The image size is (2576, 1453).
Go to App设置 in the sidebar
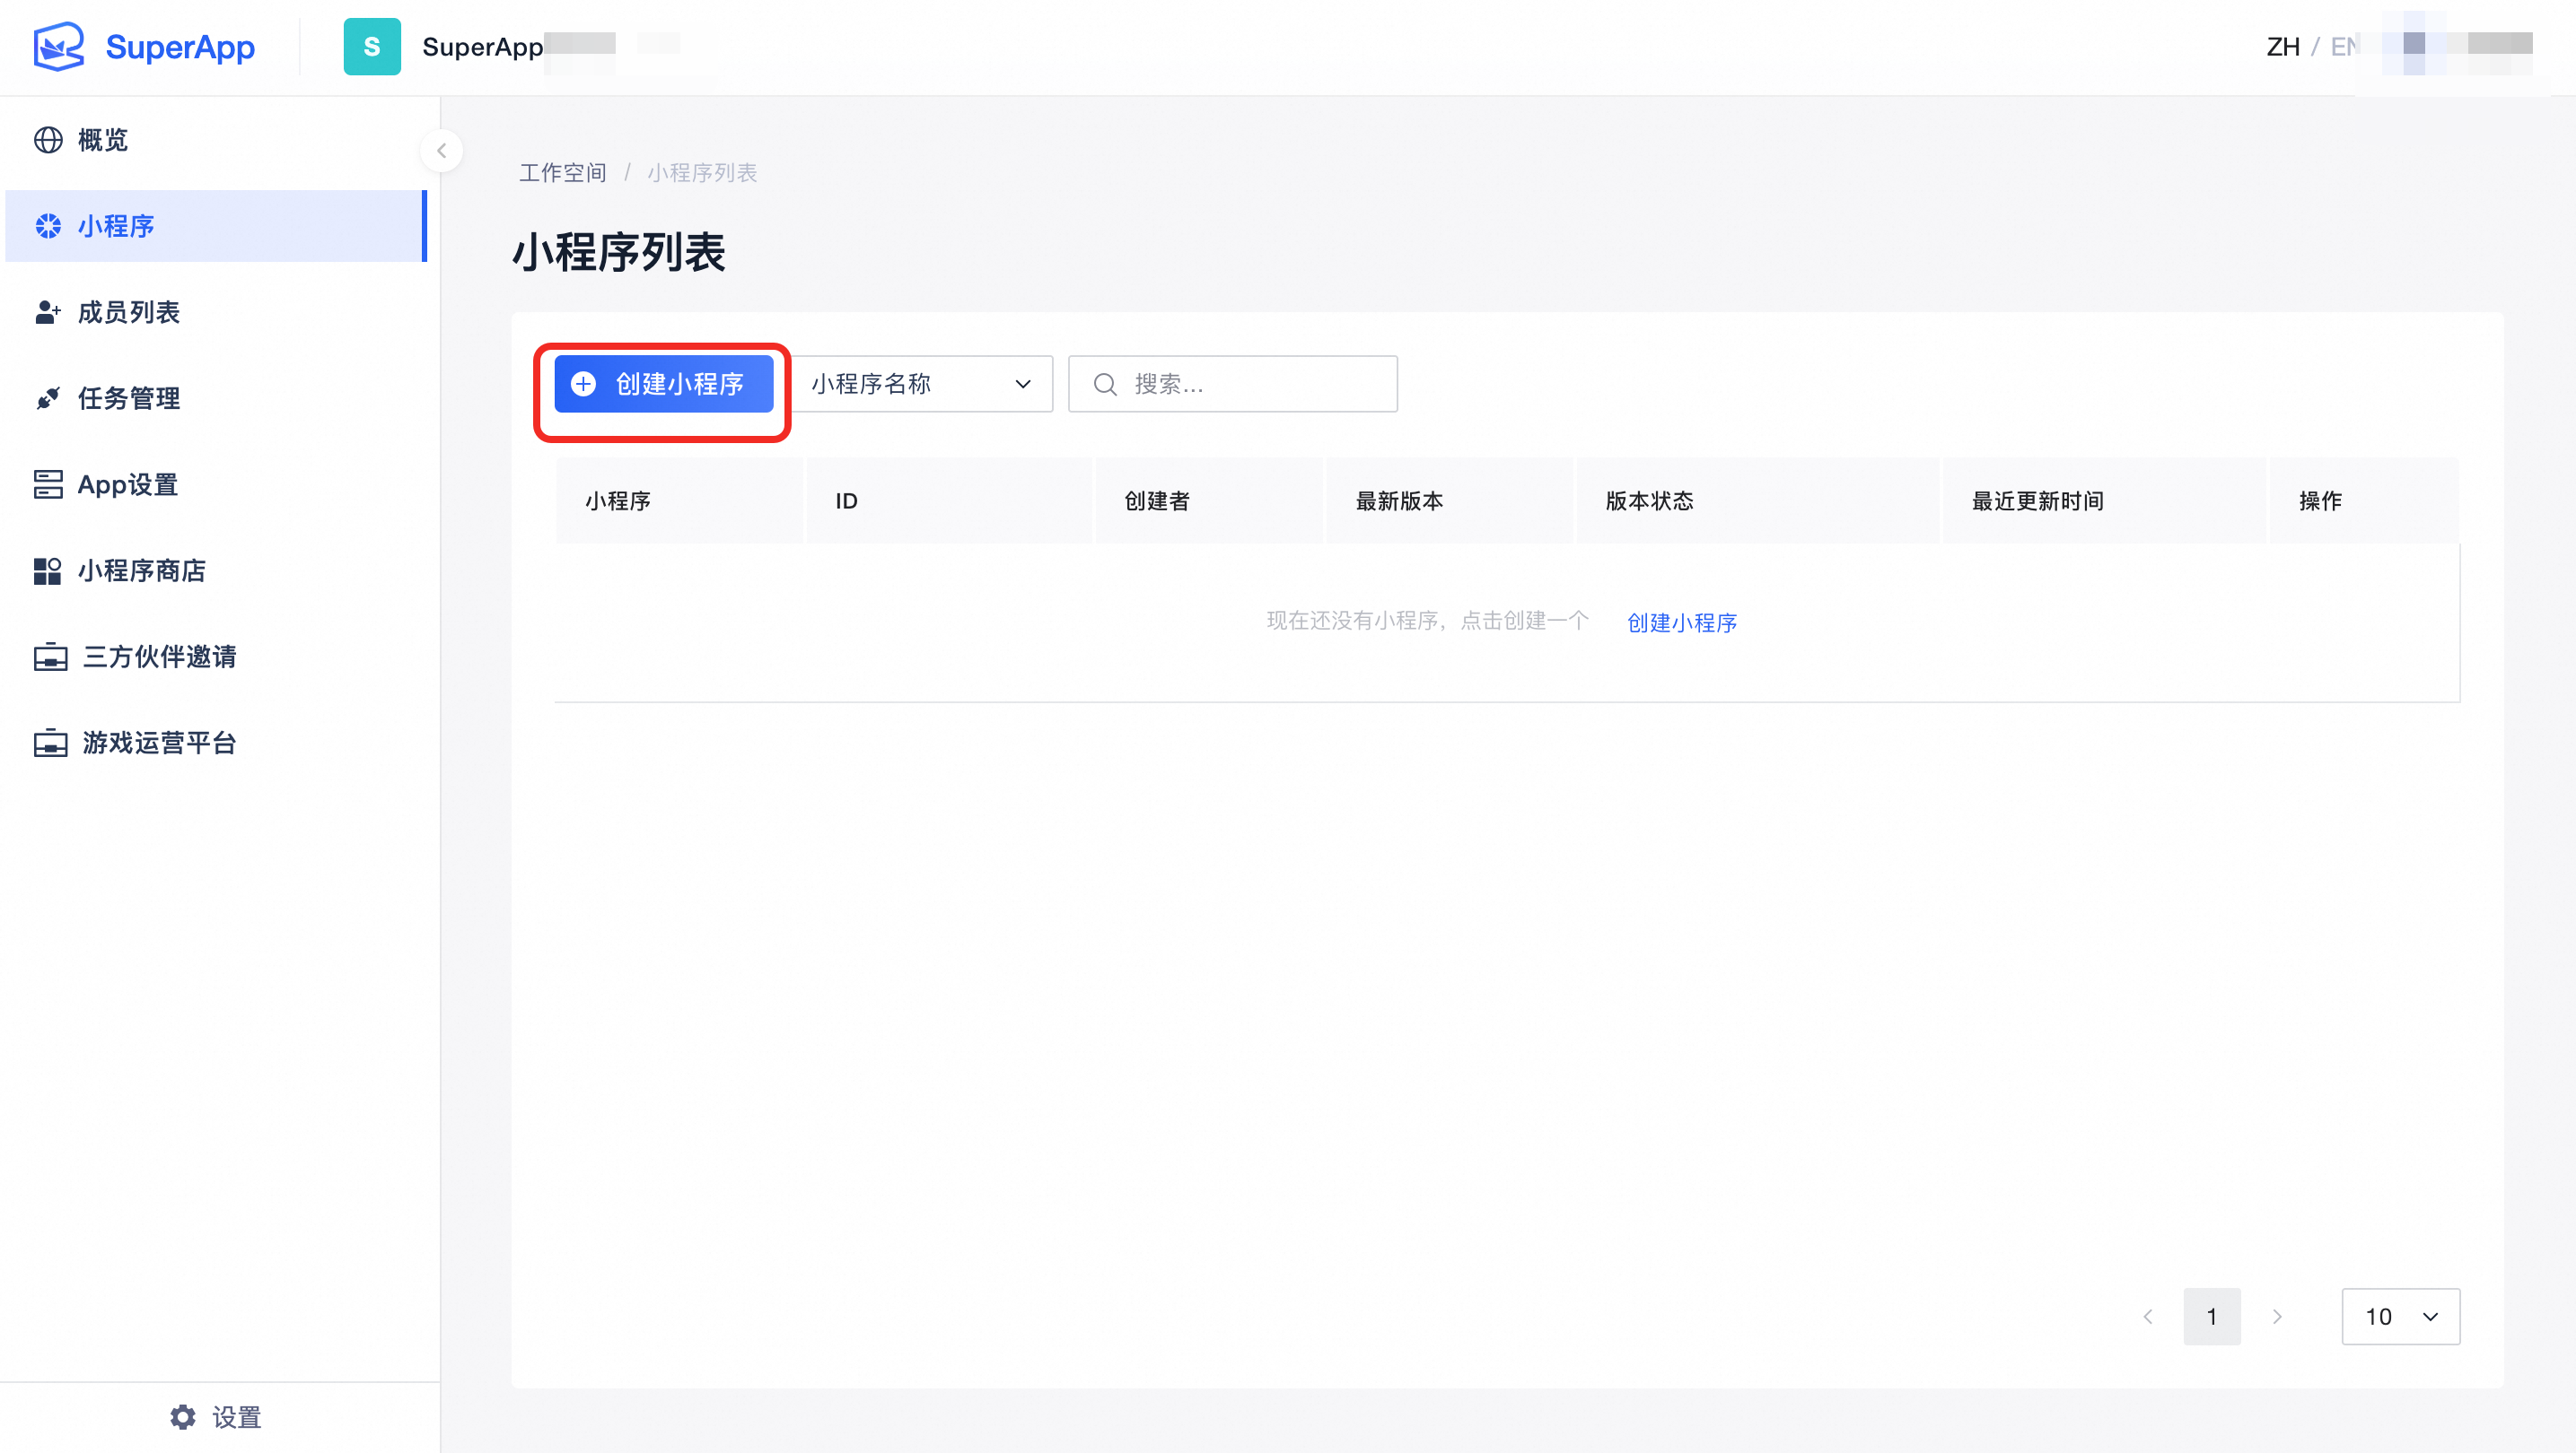point(127,484)
